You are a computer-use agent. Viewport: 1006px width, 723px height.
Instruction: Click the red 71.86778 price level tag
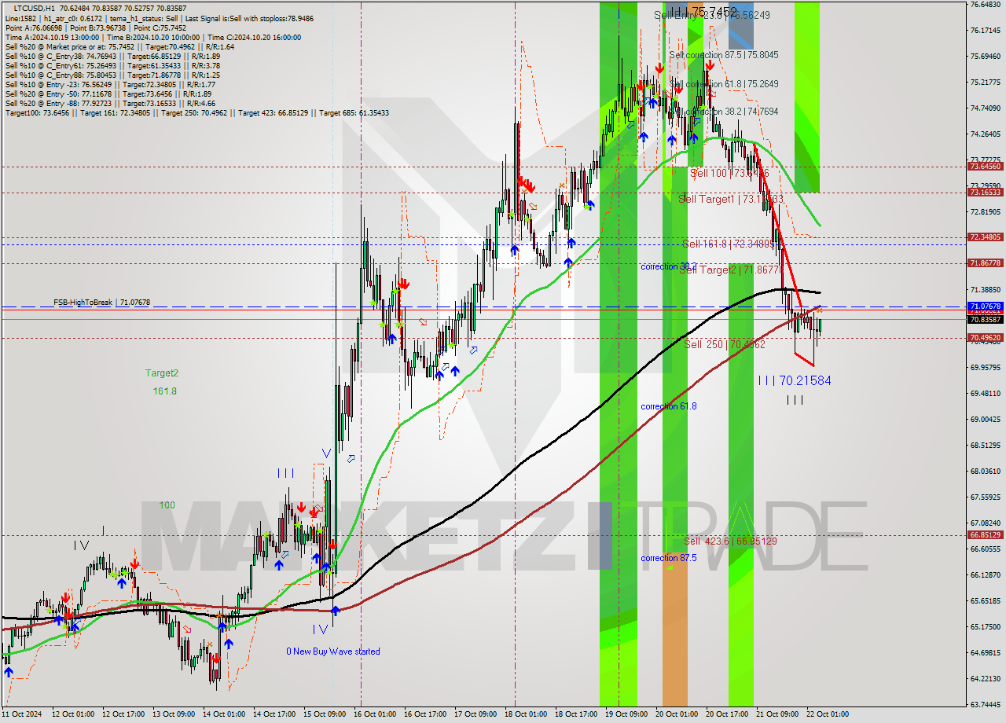(x=985, y=262)
